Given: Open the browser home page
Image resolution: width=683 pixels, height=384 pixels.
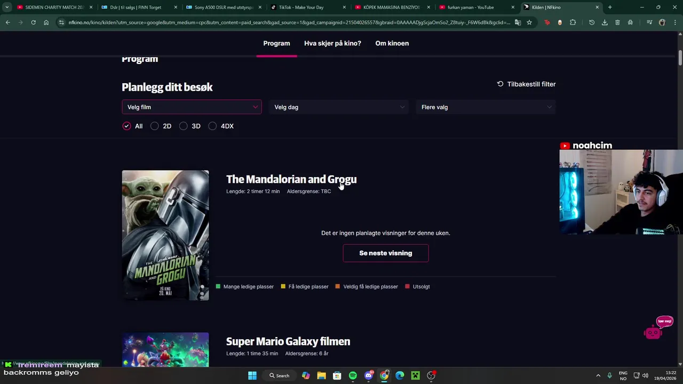Looking at the screenshot, I should [46, 22].
